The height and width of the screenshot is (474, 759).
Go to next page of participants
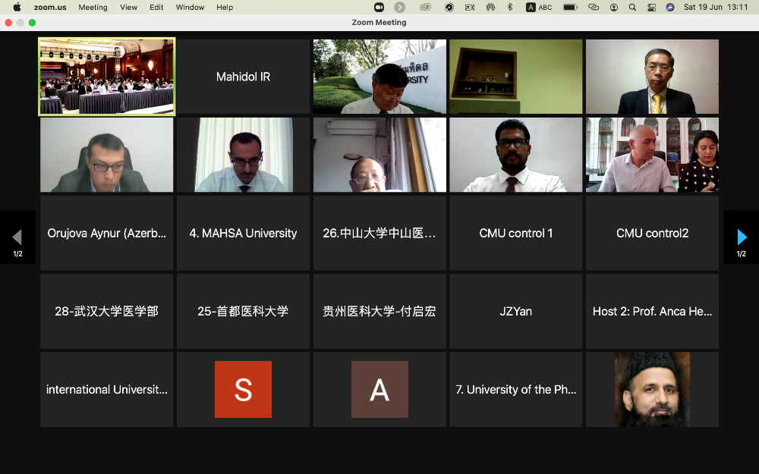[x=742, y=237]
